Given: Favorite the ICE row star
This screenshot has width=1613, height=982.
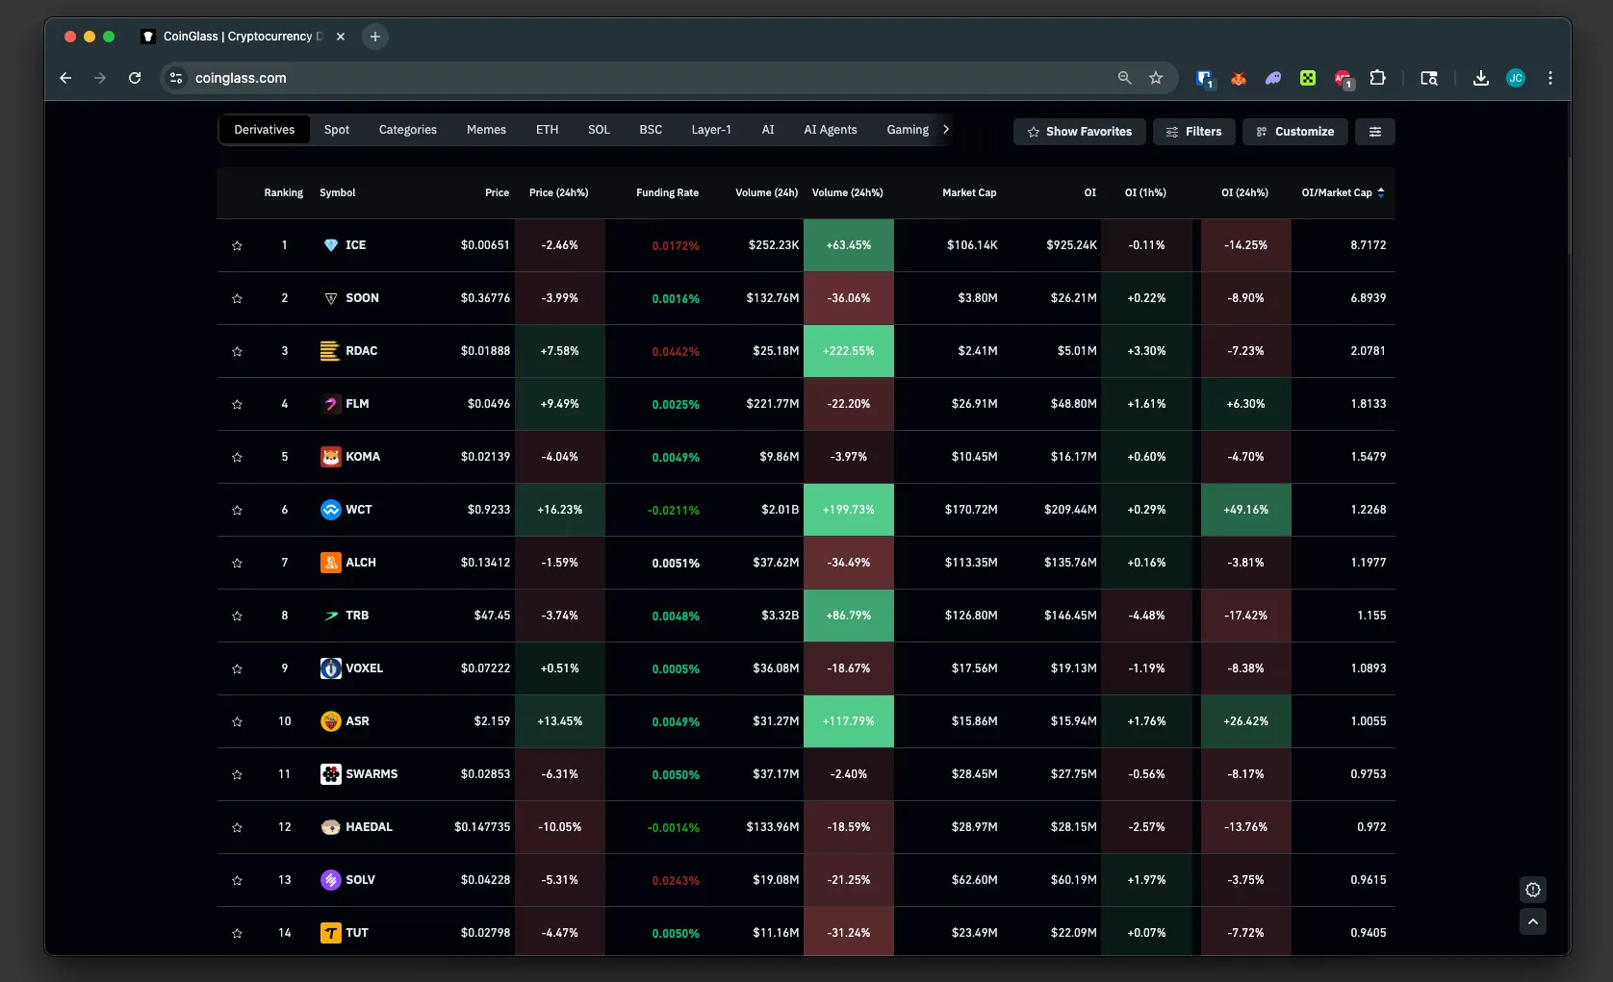Looking at the screenshot, I should [237, 246].
